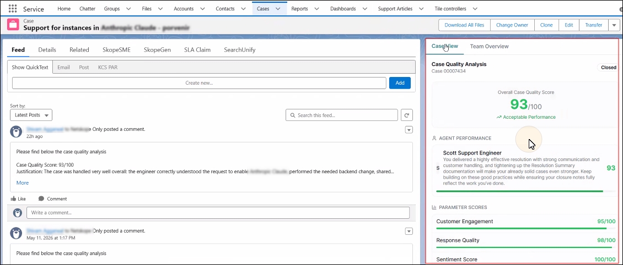Open the more actions dropdown beside Transfer
Screen dimensions: 623x265
pyautogui.click(x=614, y=25)
